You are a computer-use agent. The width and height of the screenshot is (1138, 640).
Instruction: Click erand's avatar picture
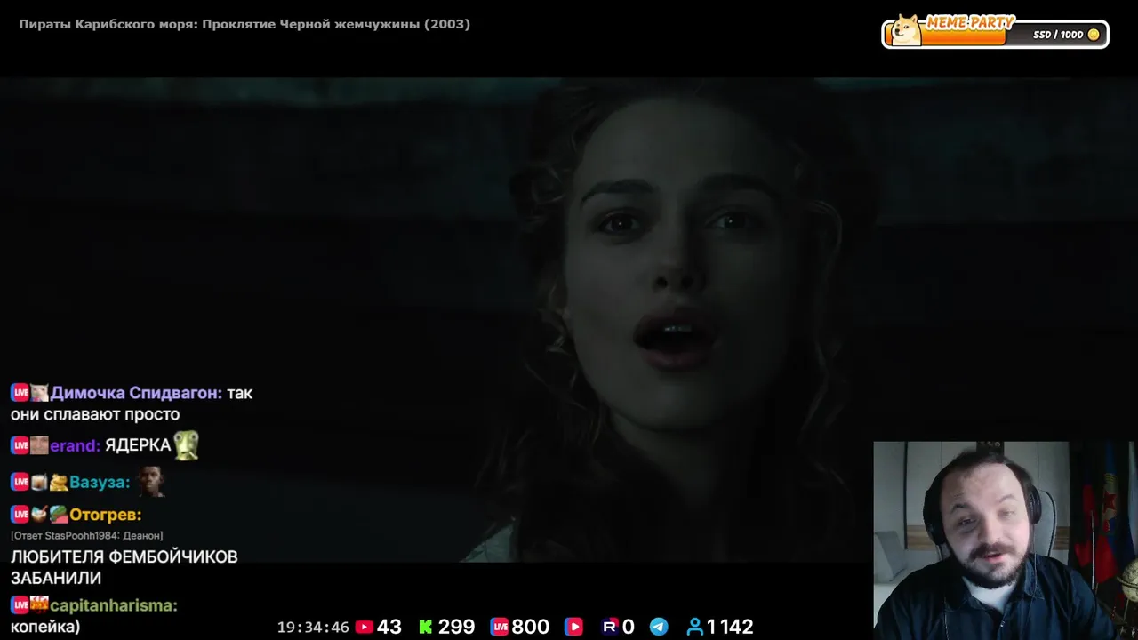point(39,445)
